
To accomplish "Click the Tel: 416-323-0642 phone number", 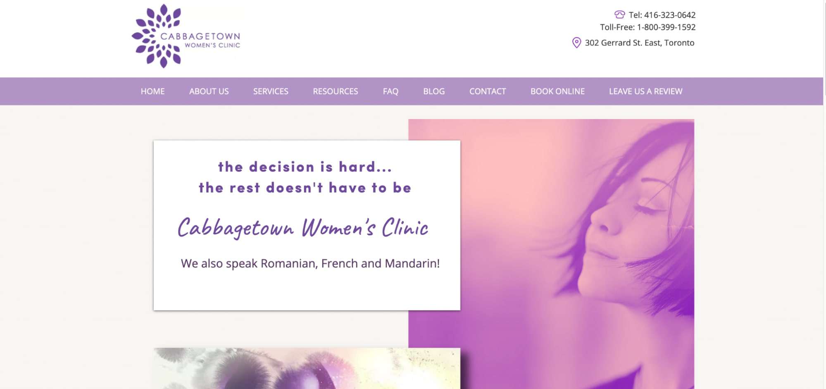I will tap(662, 15).
